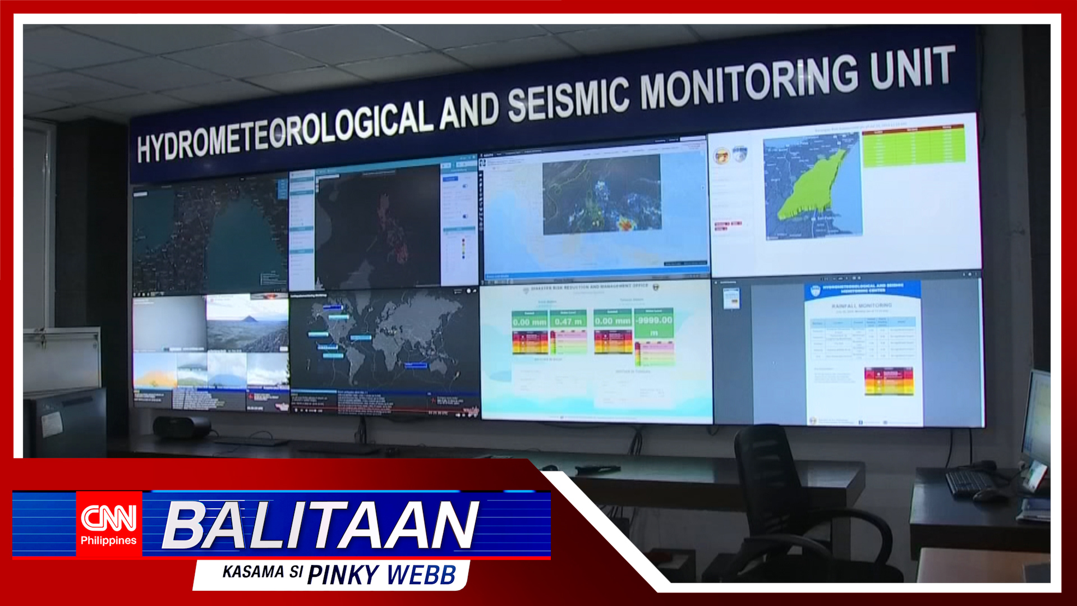
Task: Click the CNN Philippines logo
Action: pos(109,524)
